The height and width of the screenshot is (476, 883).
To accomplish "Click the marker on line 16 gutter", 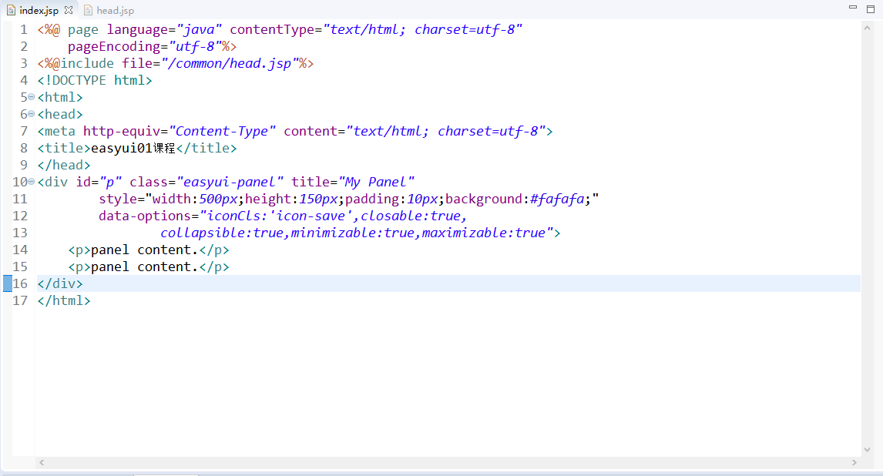I will pyautogui.click(x=8, y=283).
